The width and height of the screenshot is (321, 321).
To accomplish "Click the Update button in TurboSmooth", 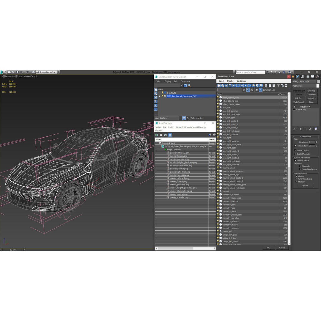I will pos(305,186).
